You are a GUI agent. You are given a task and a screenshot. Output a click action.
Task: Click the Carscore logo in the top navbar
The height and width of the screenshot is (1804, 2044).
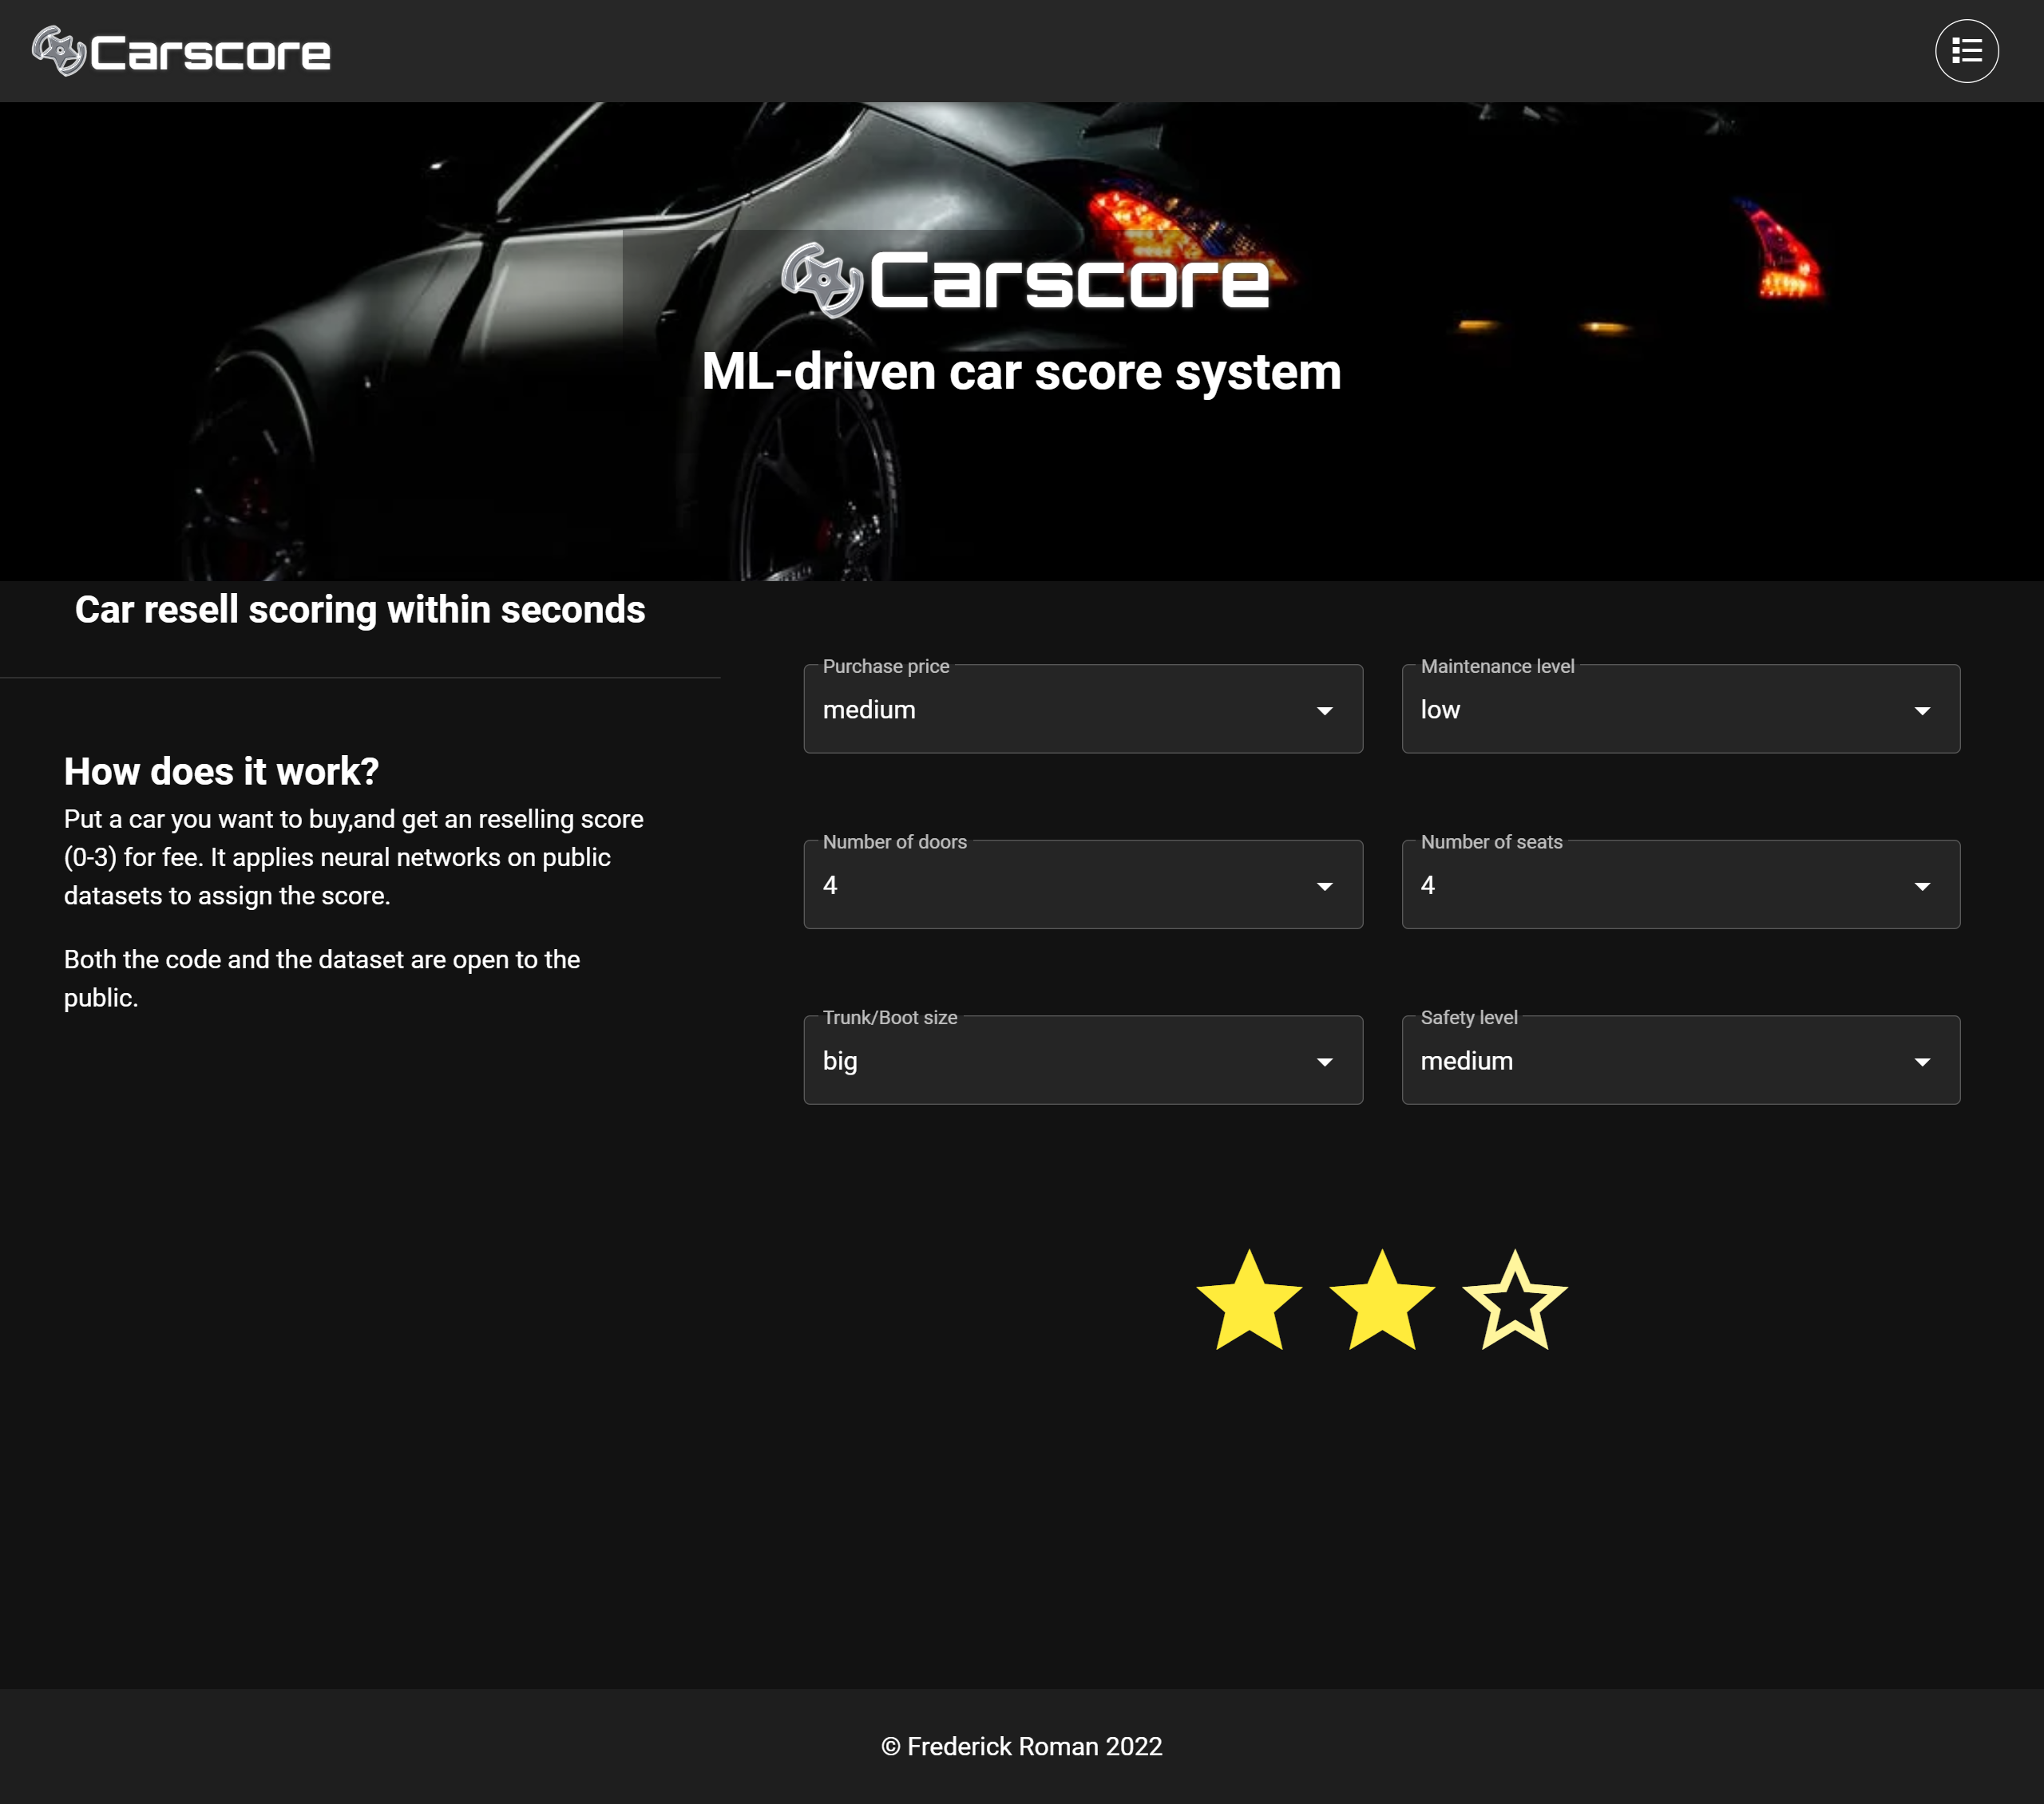(x=181, y=51)
